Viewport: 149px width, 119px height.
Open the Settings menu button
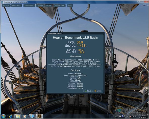(6, 6)
